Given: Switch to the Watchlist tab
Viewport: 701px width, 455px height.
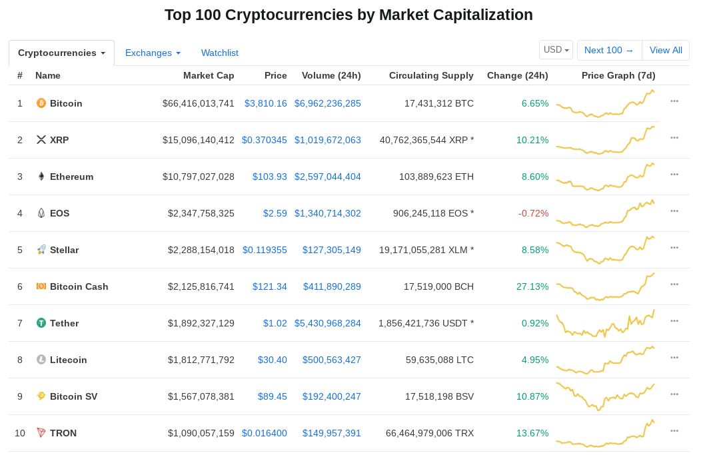Looking at the screenshot, I should 219,53.
